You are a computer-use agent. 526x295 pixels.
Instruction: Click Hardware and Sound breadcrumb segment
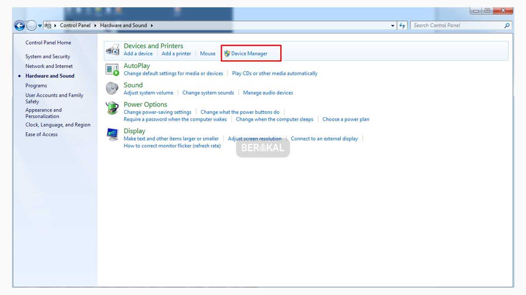click(123, 25)
